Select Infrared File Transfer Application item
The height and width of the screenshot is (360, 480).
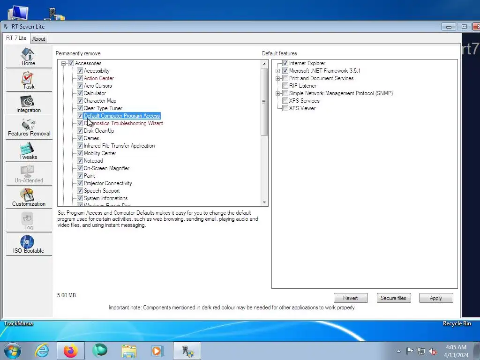[x=119, y=146]
